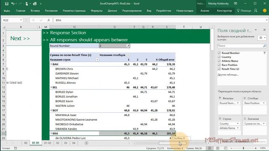The image size is (269, 151).
Task: Open Race Position field dropdown in Columns area
Action: [x=264, y=103]
